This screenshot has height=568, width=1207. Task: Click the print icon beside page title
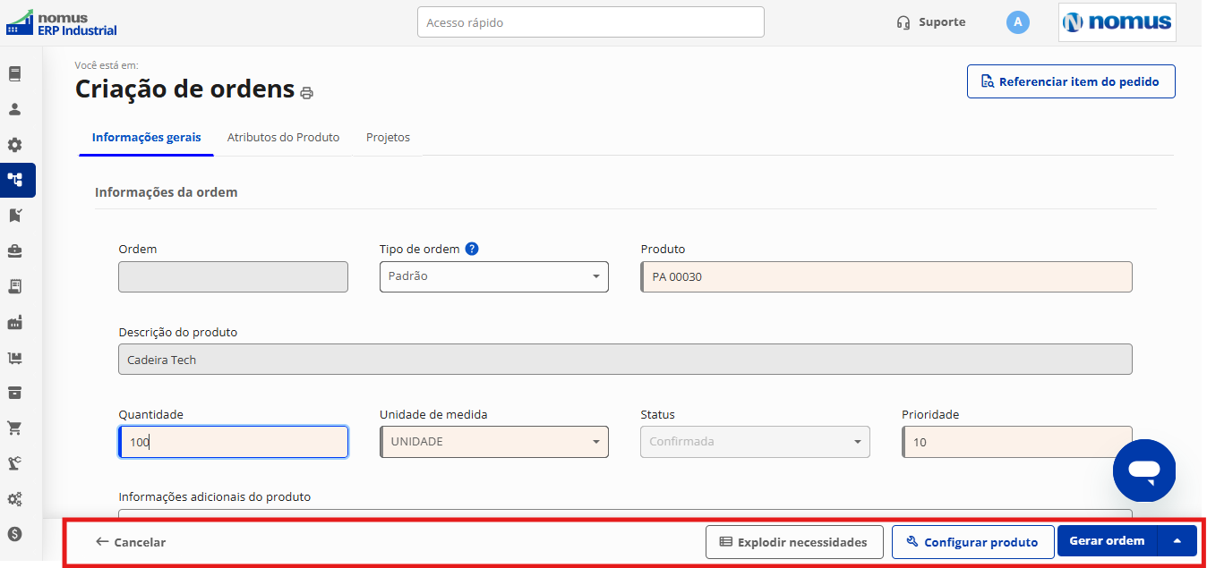pyautogui.click(x=307, y=93)
